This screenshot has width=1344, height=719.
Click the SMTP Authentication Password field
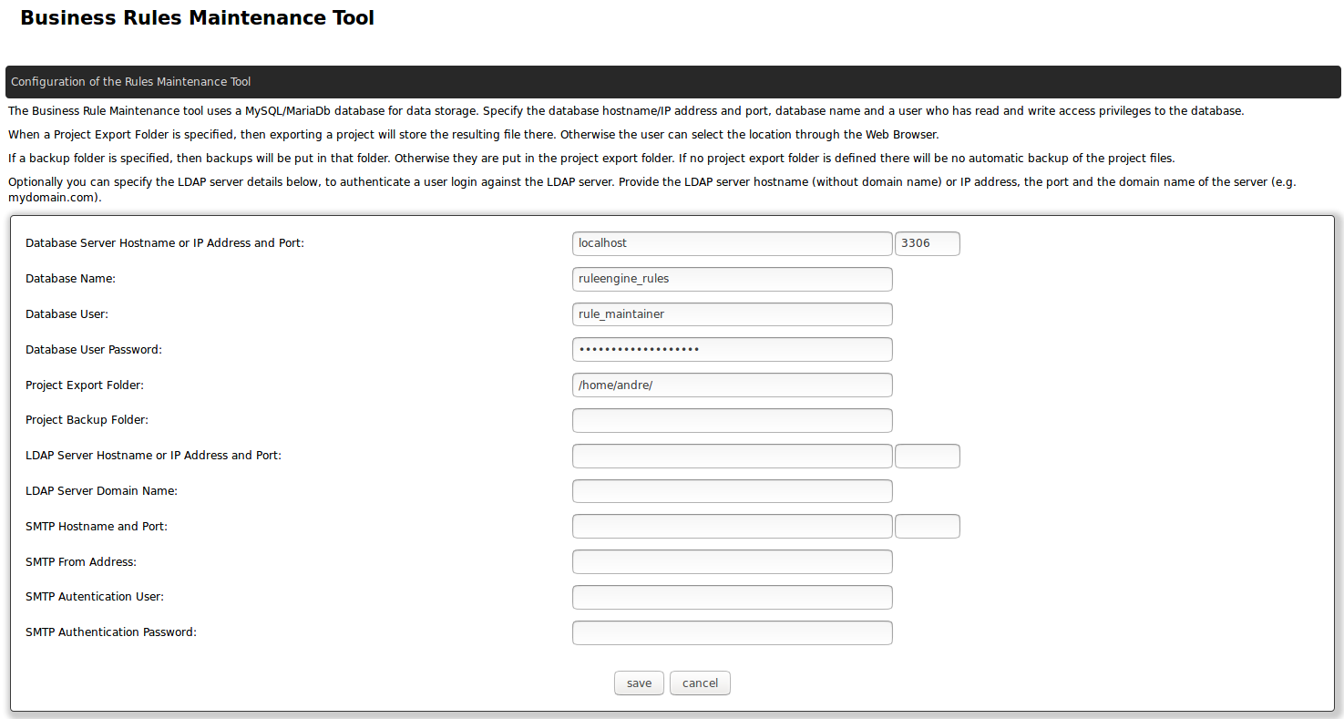pos(733,632)
